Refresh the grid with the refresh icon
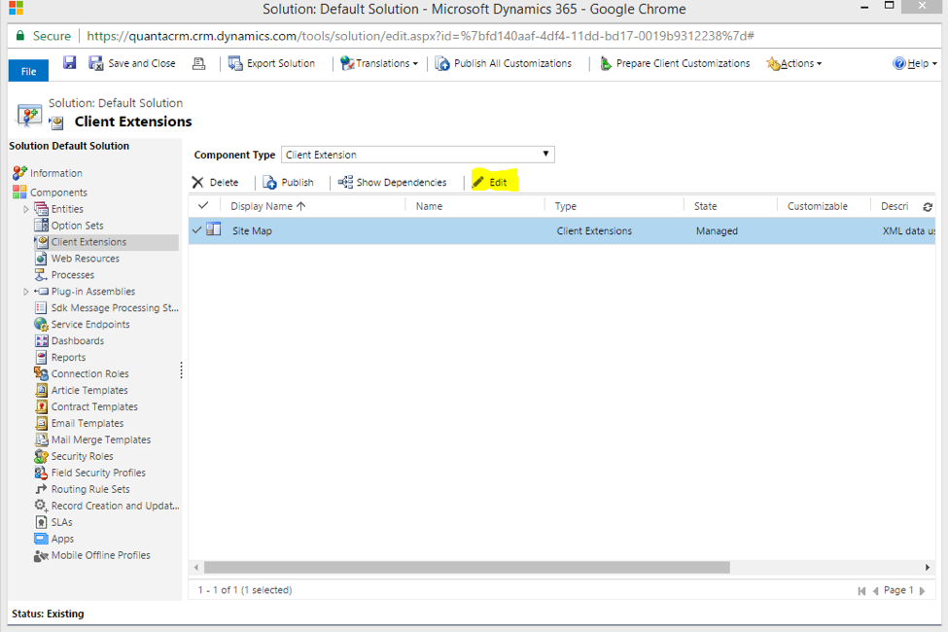Image resolution: width=948 pixels, height=632 pixels. [x=928, y=207]
